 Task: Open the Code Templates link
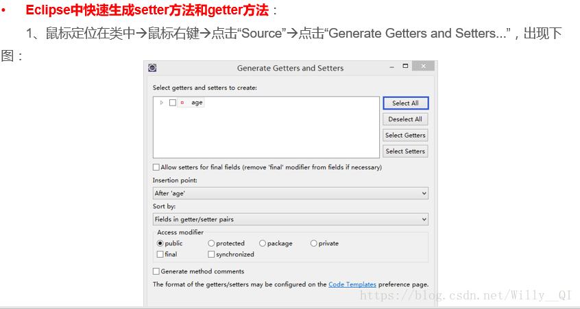click(x=352, y=284)
